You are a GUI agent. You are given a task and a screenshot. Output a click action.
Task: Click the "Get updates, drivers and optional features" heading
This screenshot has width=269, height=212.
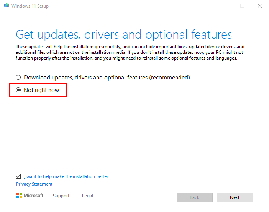pyautogui.click(x=124, y=35)
